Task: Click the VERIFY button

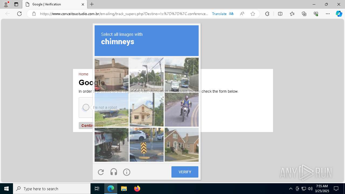Action: (185, 172)
